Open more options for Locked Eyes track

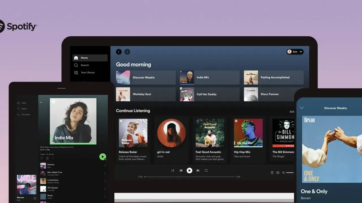[x=105, y=181]
